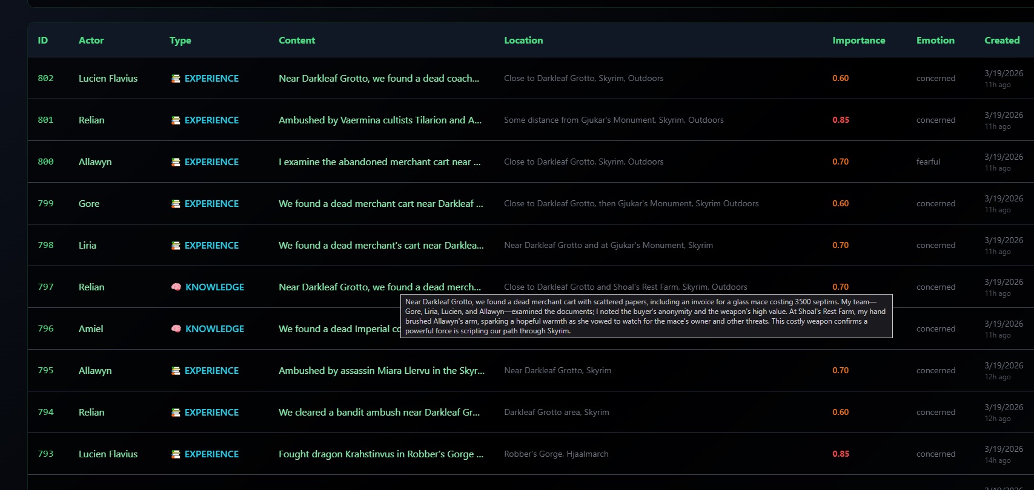The height and width of the screenshot is (490, 1034).
Task: Open "Fought dragon Krahstinvus in Robber's Gorge ..."
Action: [381, 454]
